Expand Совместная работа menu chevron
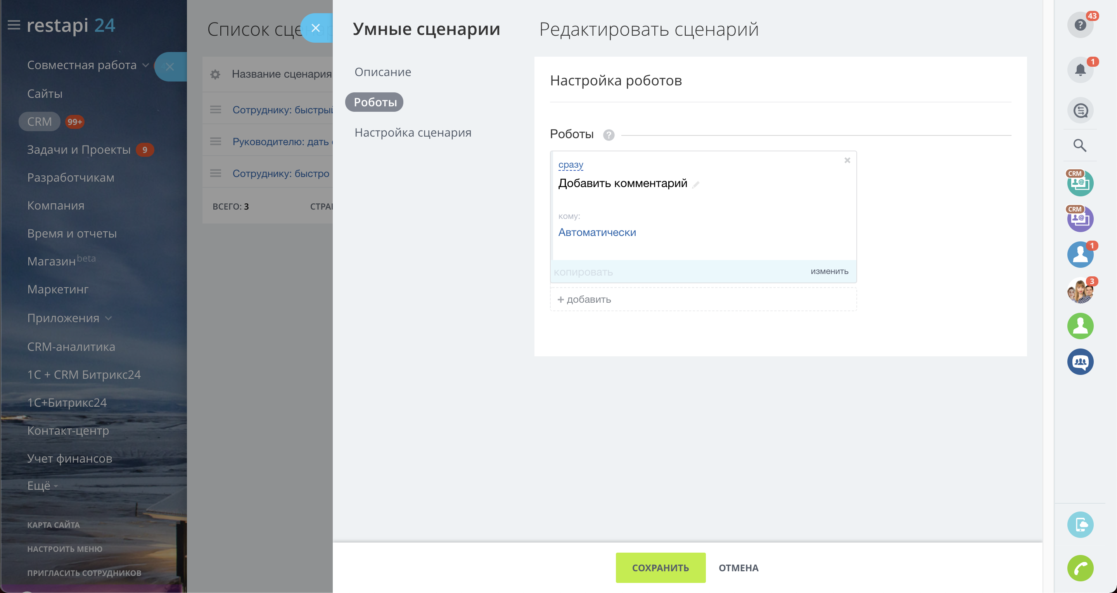 [x=146, y=65]
